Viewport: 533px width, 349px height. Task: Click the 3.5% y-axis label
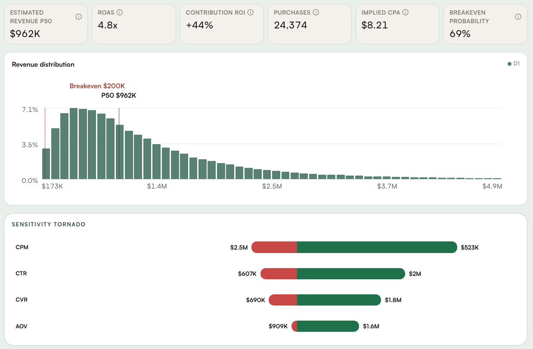(30, 145)
